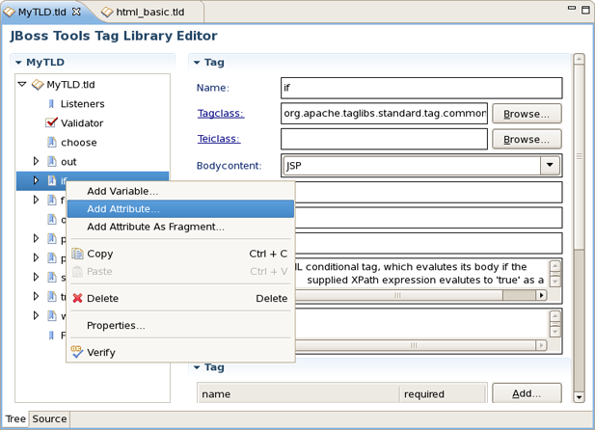This screenshot has height=430, width=595.
Task: Collapse the upper Tag section
Action: pyautogui.click(x=197, y=63)
